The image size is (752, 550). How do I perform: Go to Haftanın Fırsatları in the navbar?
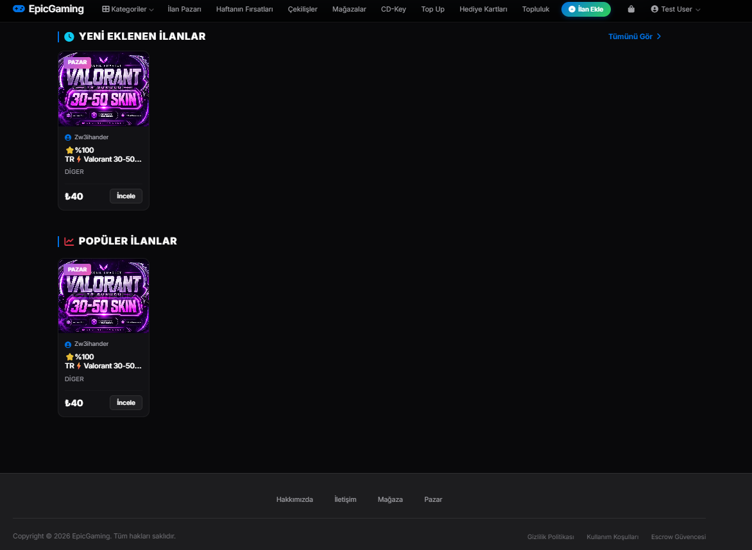coord(244,9)
